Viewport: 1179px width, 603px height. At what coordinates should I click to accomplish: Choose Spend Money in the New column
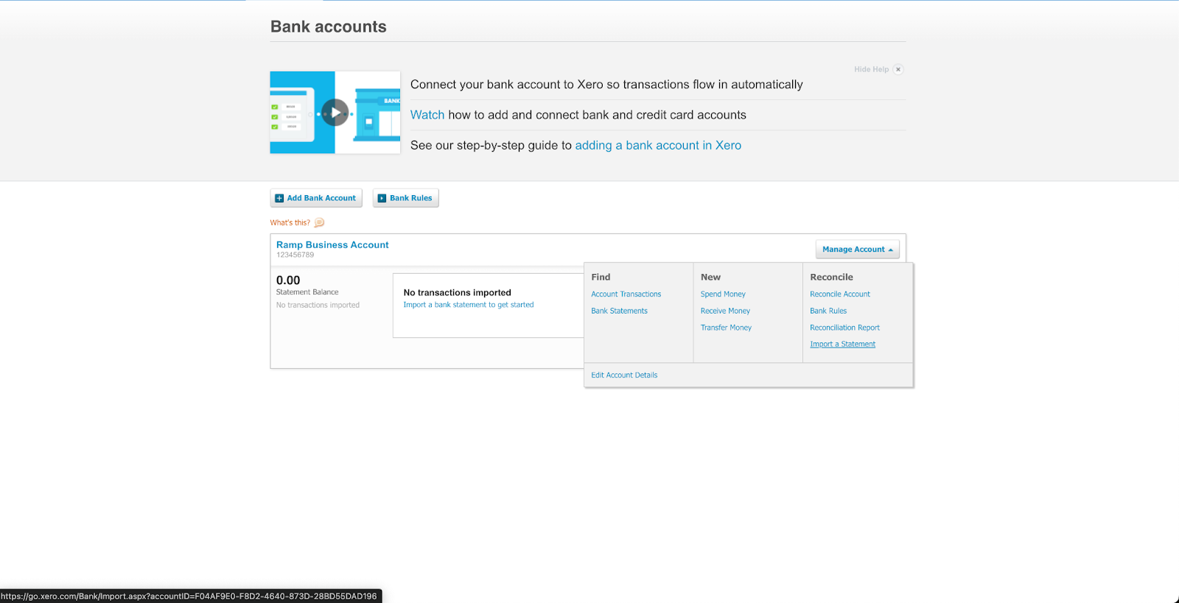coord(723,294)
